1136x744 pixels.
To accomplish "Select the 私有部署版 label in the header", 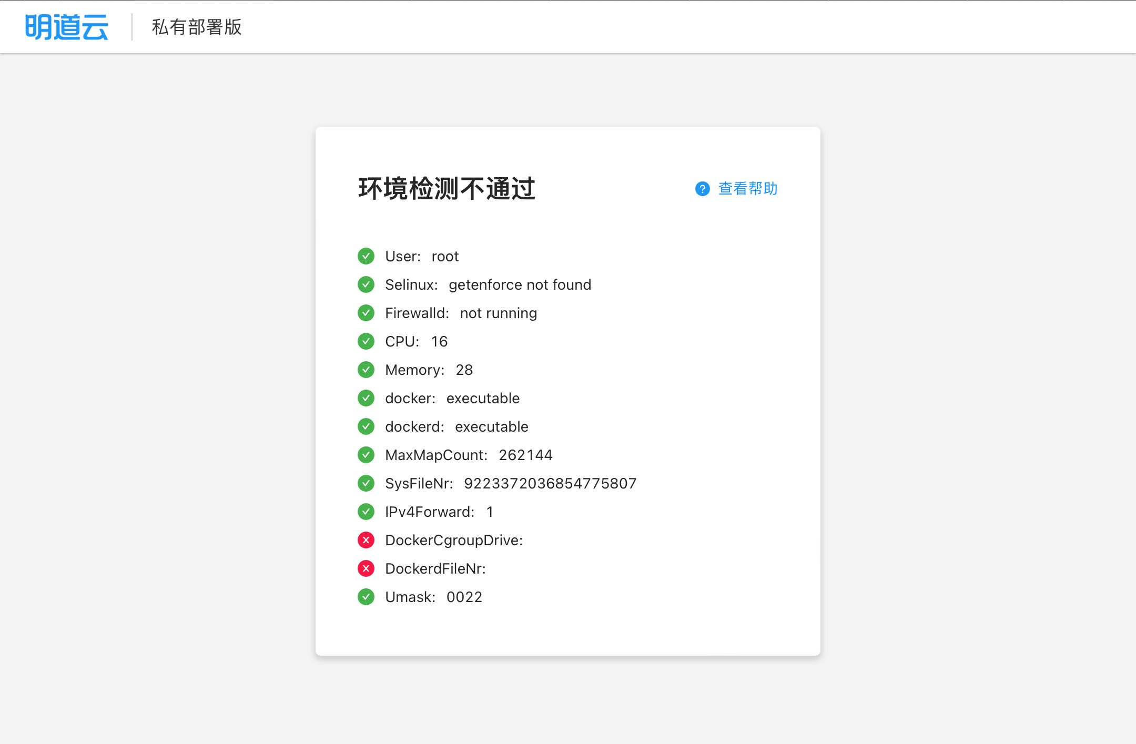I will [195, 27].
